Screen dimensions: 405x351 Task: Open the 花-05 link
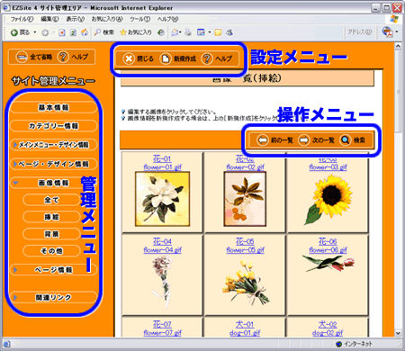coord(245,241)
